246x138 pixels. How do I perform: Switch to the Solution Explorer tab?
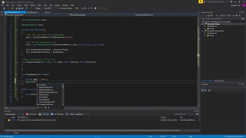tap(207, 81)
